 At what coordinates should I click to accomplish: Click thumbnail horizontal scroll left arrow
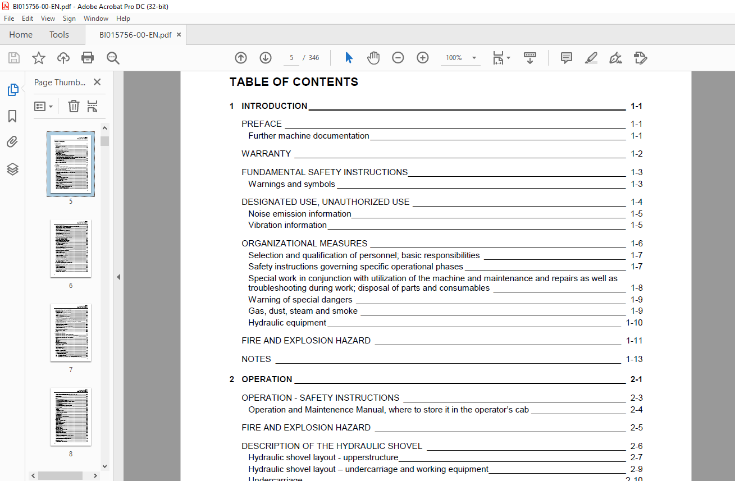pyautogui.click(x=33, y=476)
